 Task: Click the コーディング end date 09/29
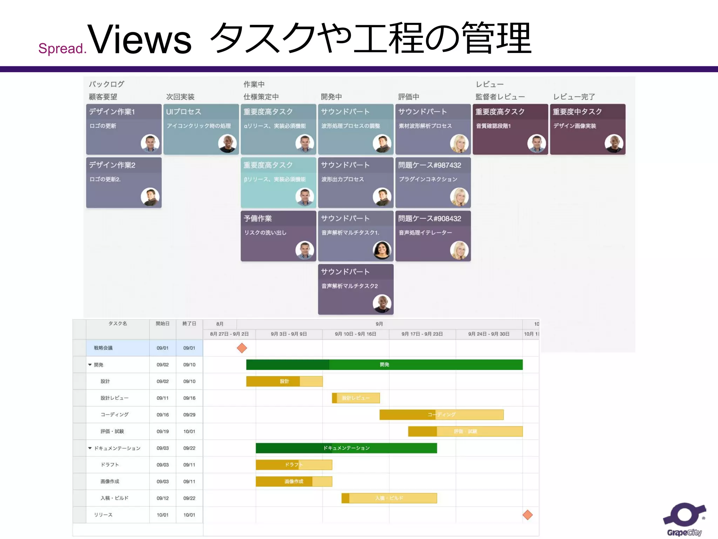click(189, 414)
